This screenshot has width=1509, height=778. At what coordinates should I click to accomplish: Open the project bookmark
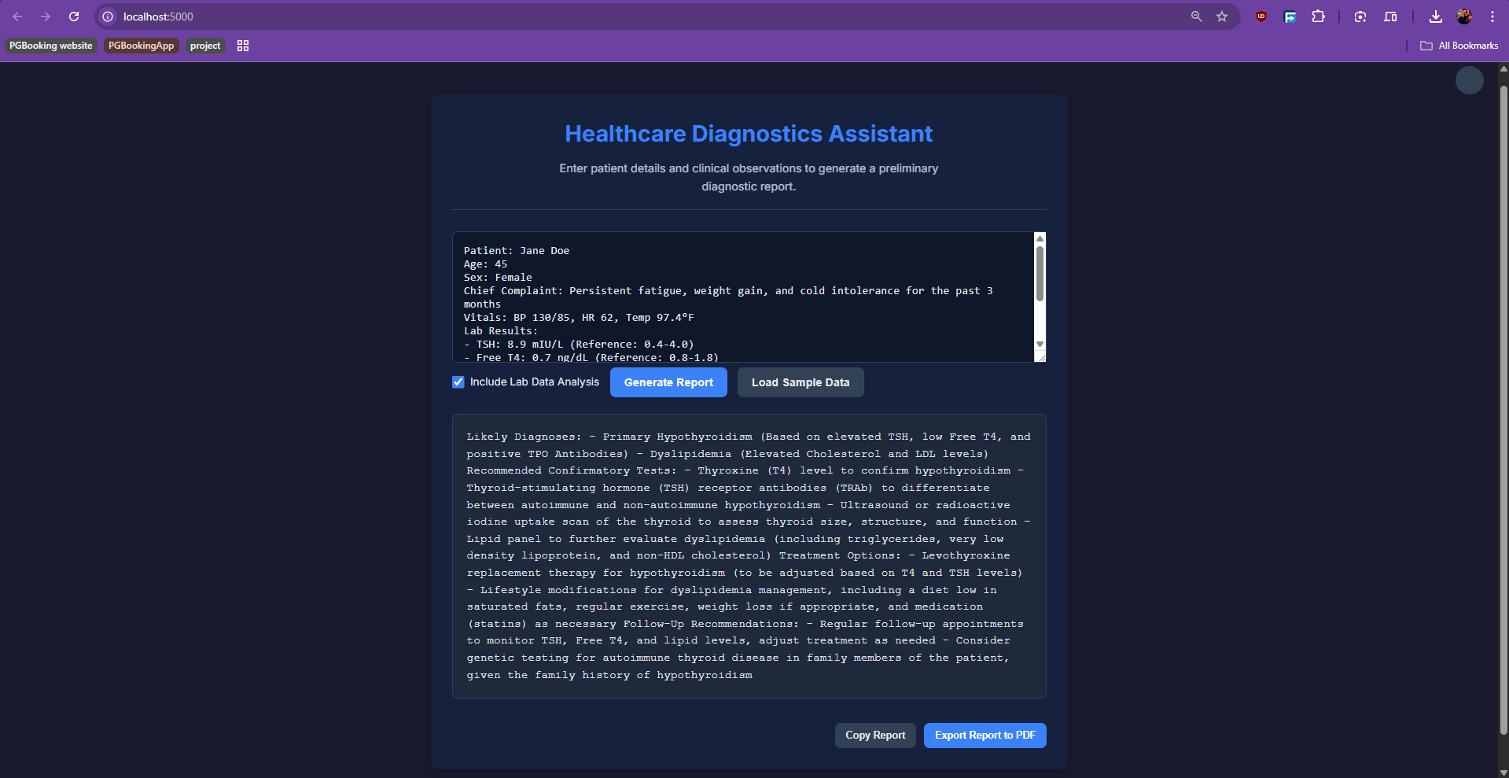point(205,46)
